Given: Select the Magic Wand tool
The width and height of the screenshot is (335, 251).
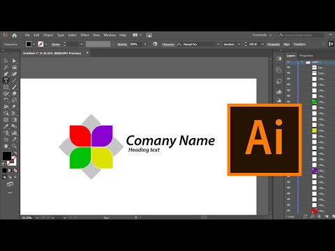Looking at the screenshot, I should 6,68.
